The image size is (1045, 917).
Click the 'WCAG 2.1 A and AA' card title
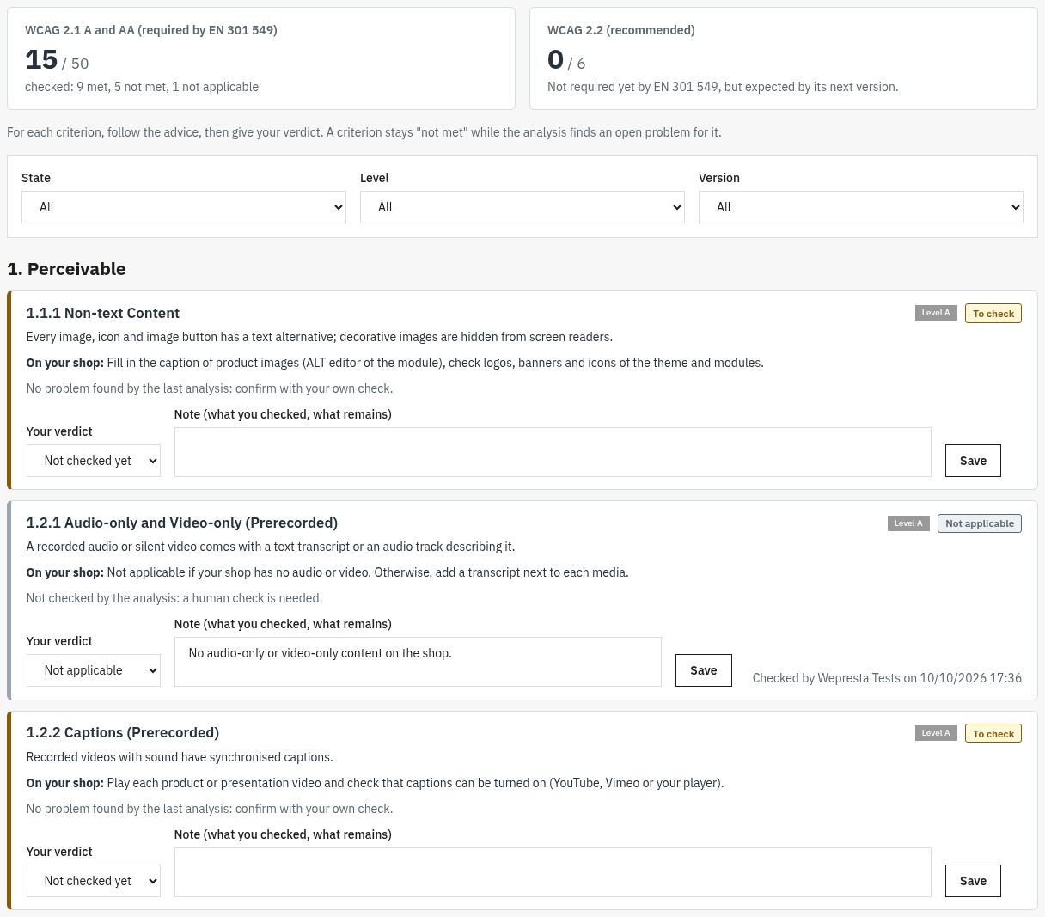pos(151,30)
